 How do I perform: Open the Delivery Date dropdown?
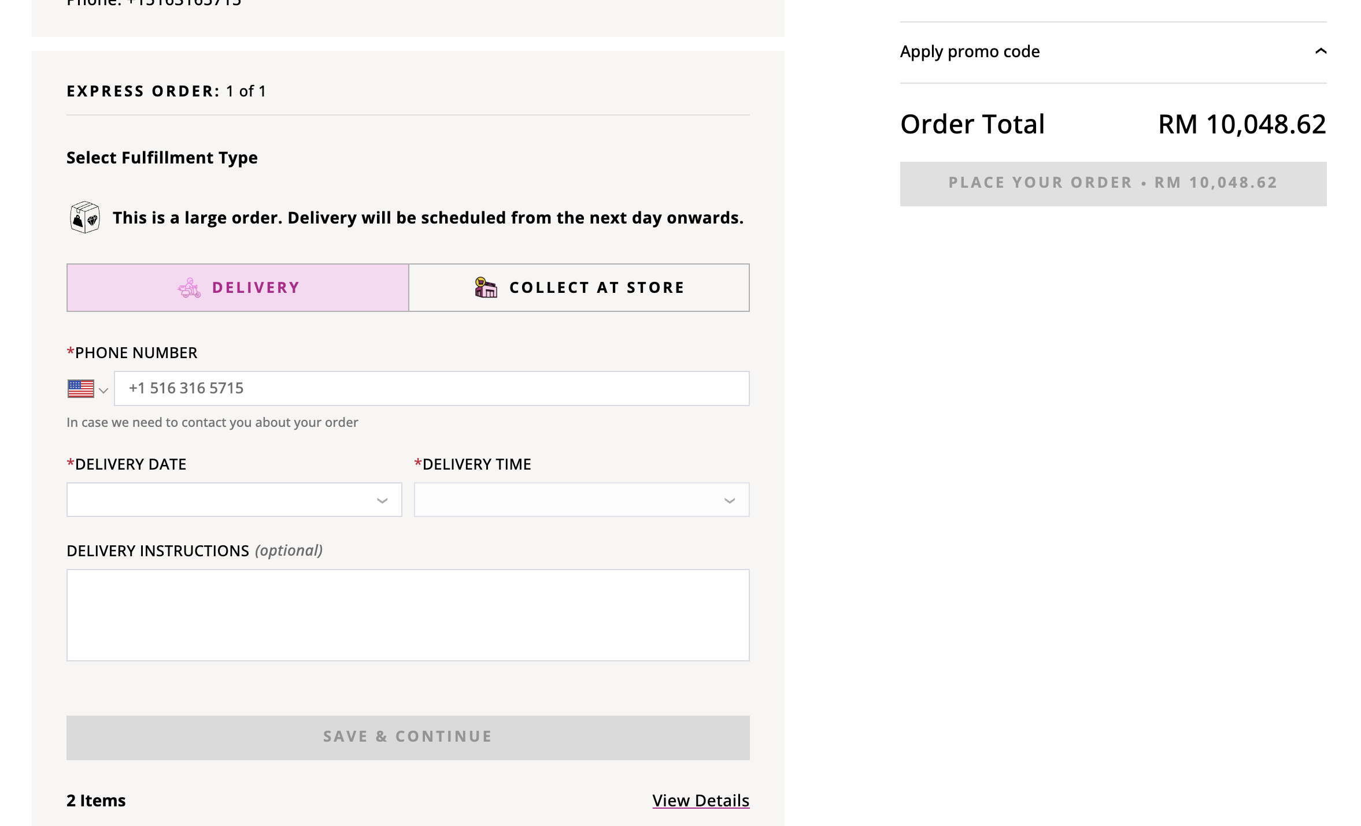coord(234,500)
